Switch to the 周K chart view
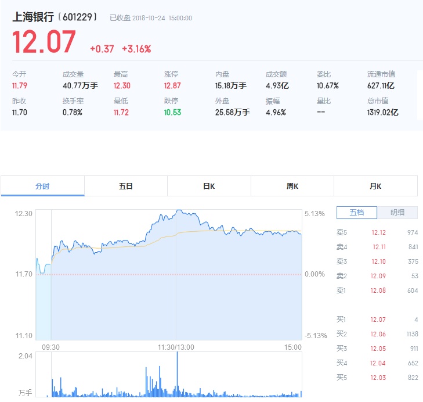The image size is (423, 402). click(x=292, y=186)
